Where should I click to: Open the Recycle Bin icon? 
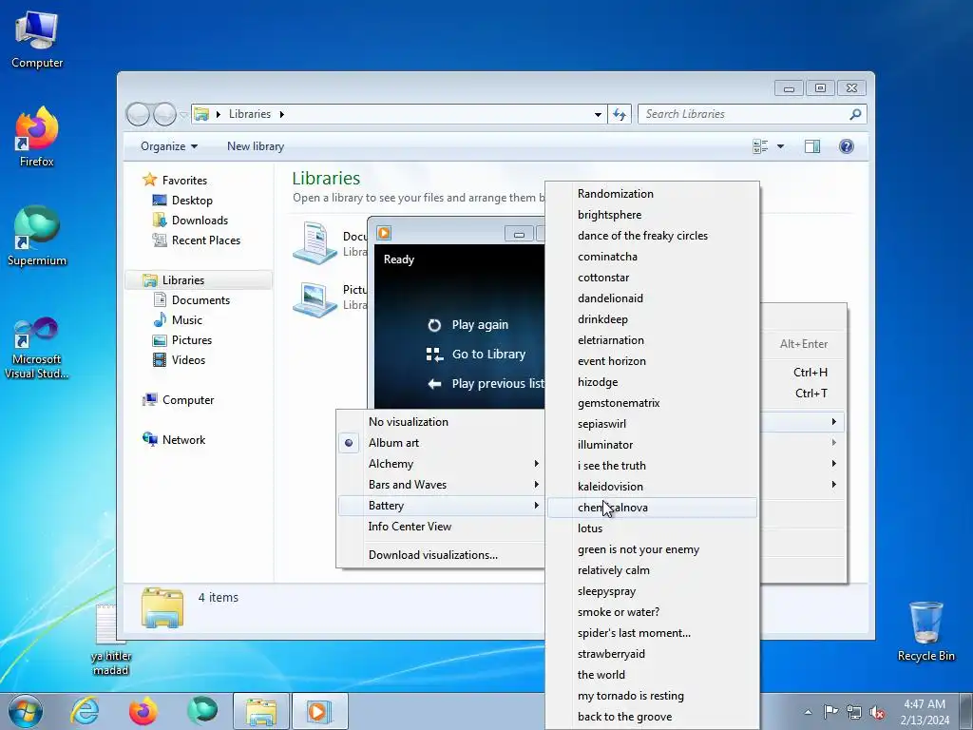point(925,631)
